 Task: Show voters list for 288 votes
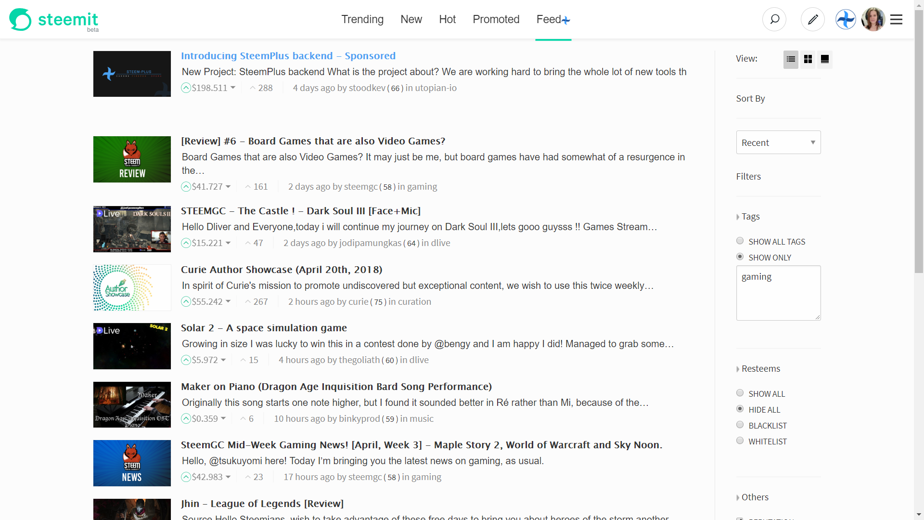(261, 88)
